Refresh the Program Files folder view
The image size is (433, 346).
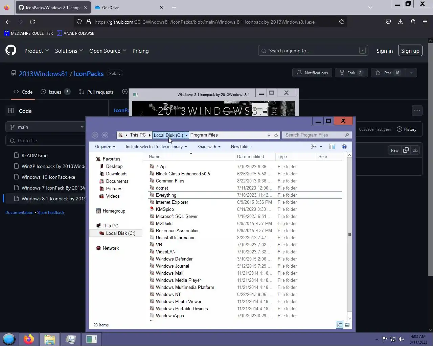point(276,135)
